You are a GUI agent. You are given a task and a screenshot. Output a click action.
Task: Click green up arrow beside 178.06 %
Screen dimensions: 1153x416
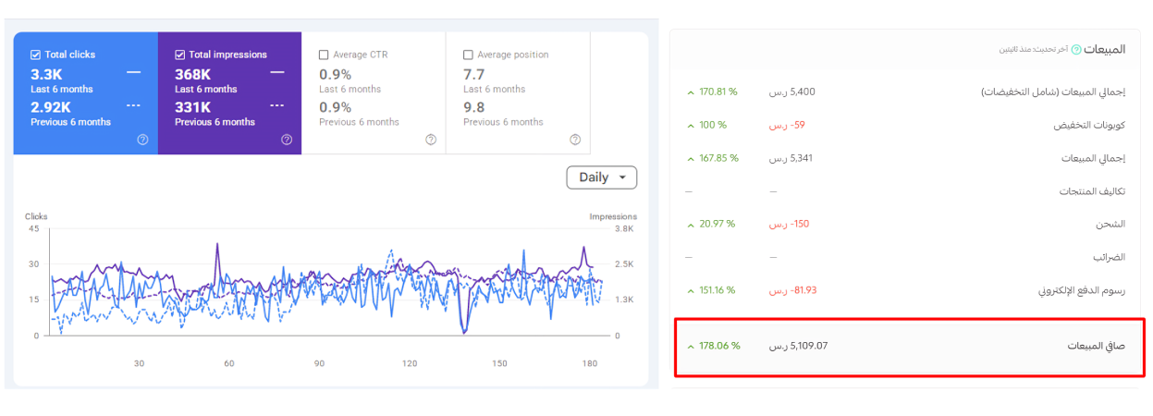point(691,347)
